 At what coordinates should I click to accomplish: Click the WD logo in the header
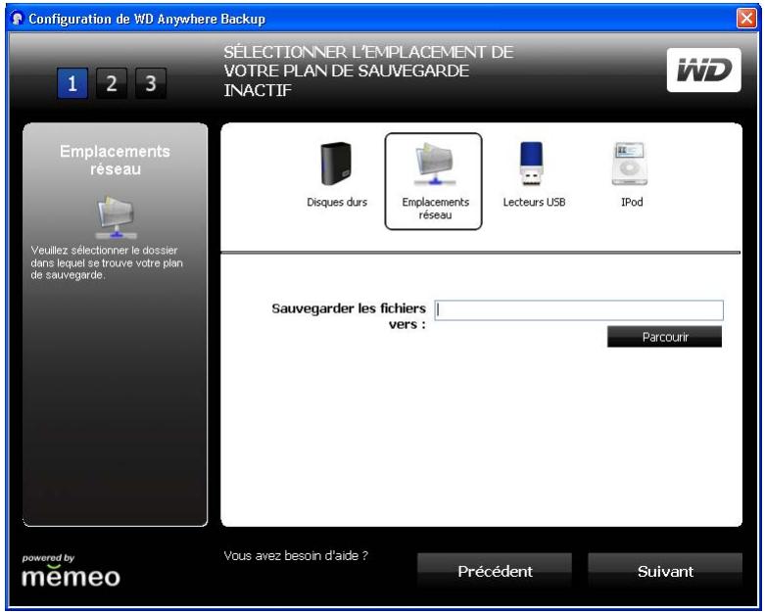coord(703,71)
